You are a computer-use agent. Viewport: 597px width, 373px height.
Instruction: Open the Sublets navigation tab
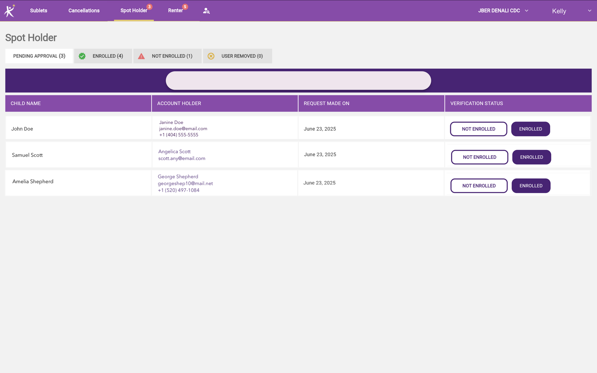point(39,11)
